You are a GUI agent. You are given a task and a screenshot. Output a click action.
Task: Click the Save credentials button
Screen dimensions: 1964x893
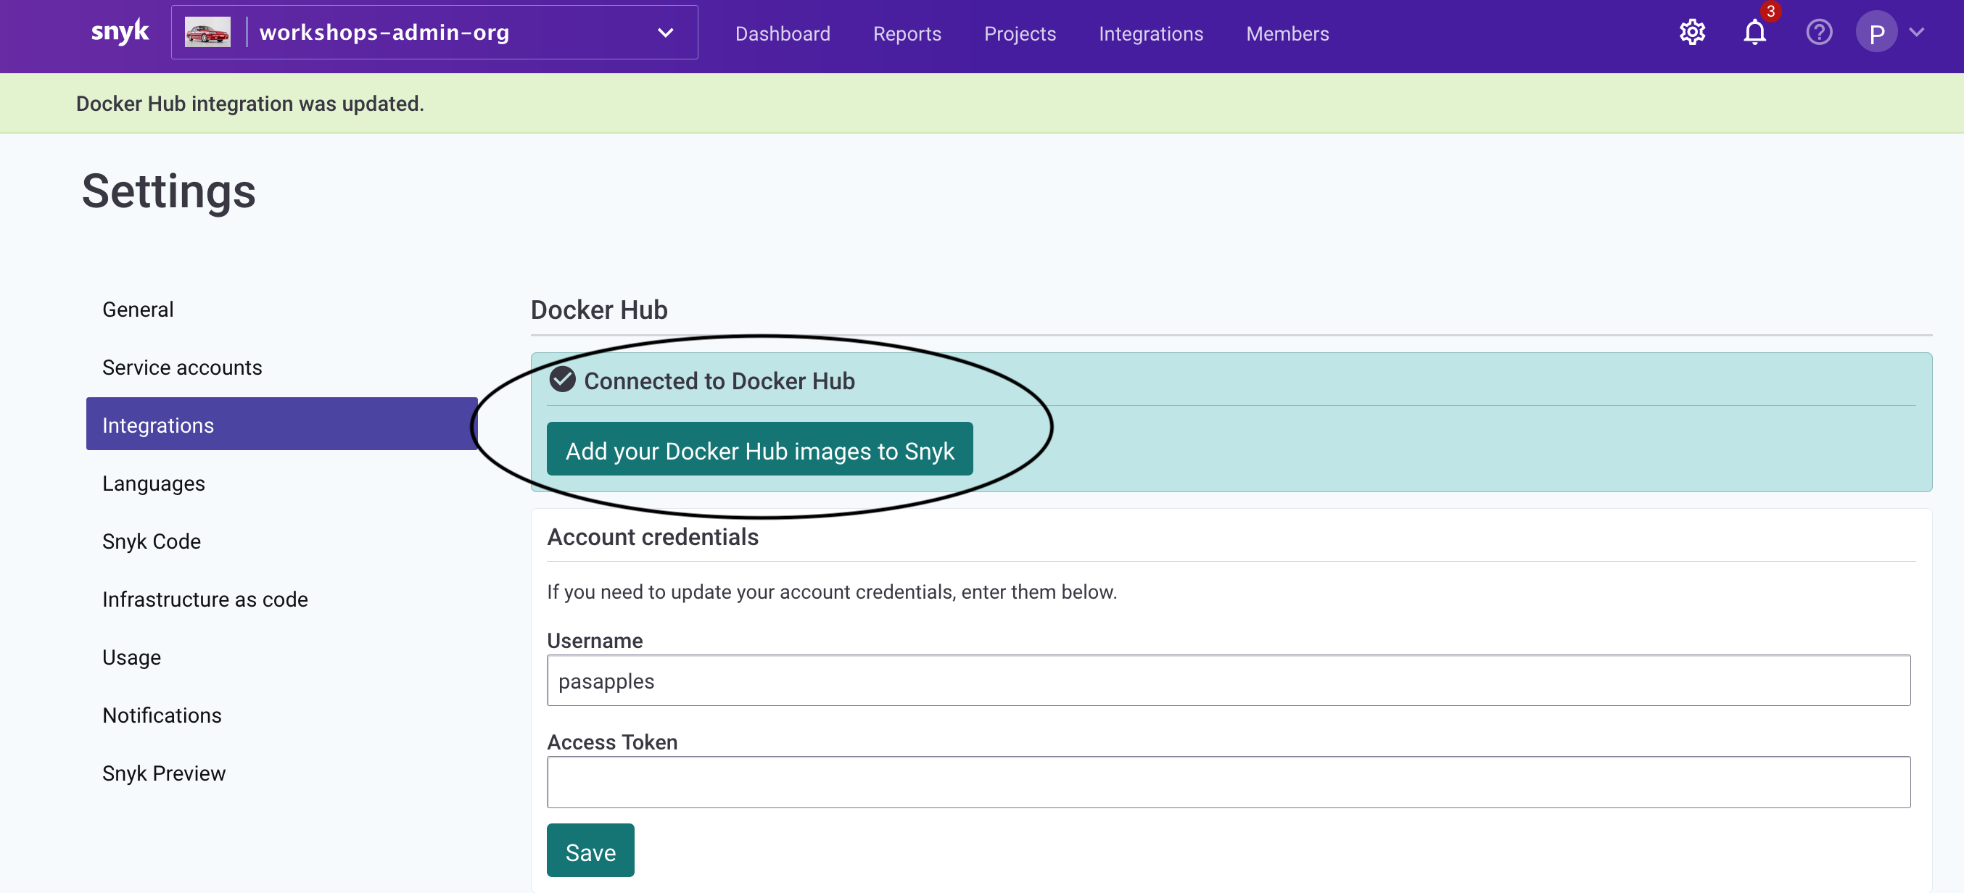tap(590, 851)
